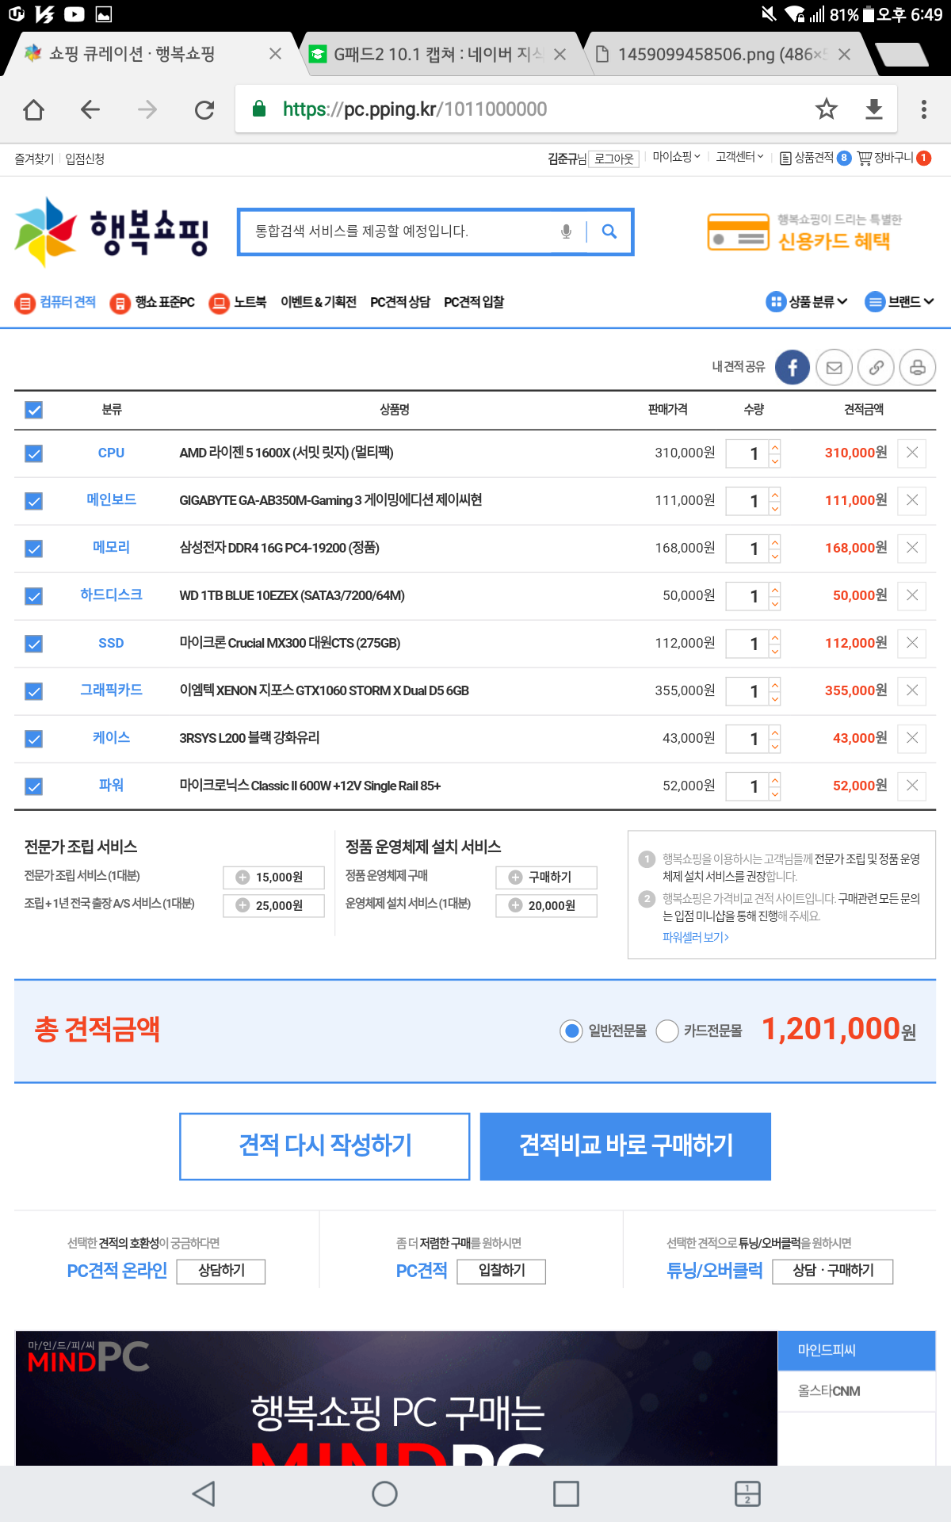951x1522 pixels.
Task: Remove the CPU row with X
Action: pyautogui.click(x=912, y=453)
